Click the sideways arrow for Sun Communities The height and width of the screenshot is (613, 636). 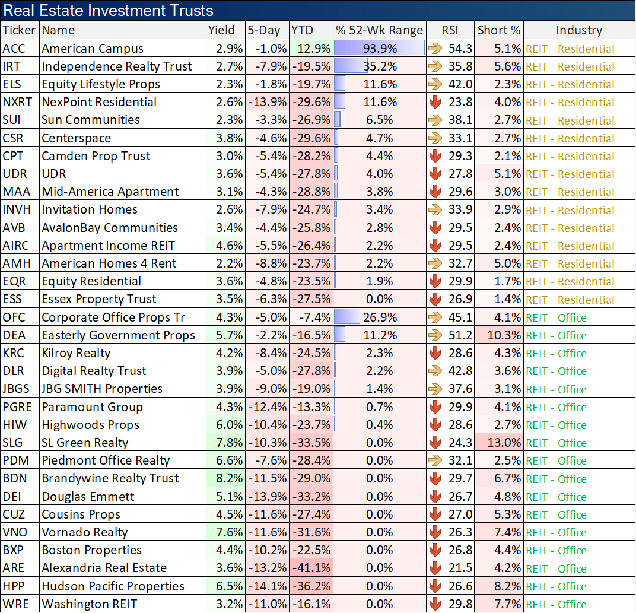click(435, 120)
